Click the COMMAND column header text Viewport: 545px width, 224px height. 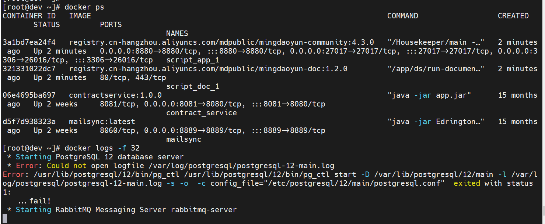click(402, 16)
